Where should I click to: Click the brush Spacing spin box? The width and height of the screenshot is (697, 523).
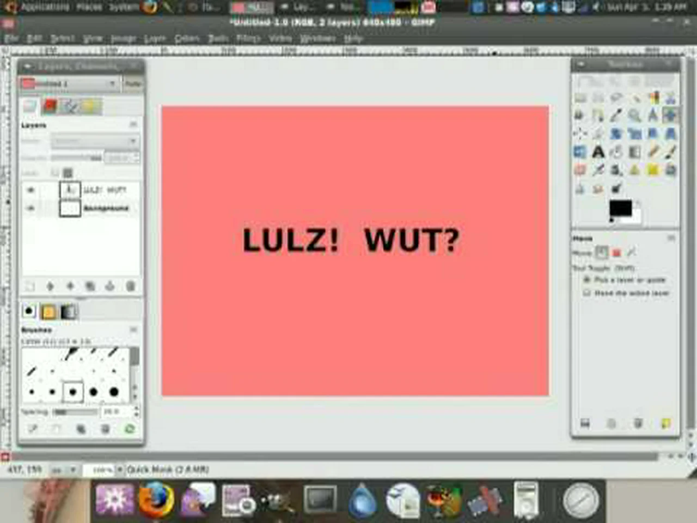point(120,412)
